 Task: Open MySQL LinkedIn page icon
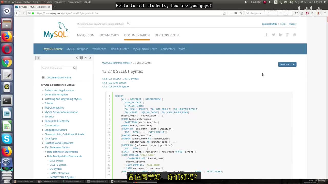pyautogui.click(x=281, y=35)
